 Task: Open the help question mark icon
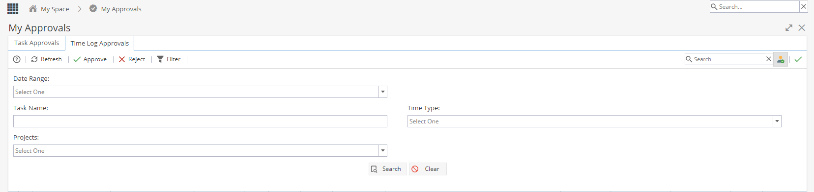click(17, 59)
